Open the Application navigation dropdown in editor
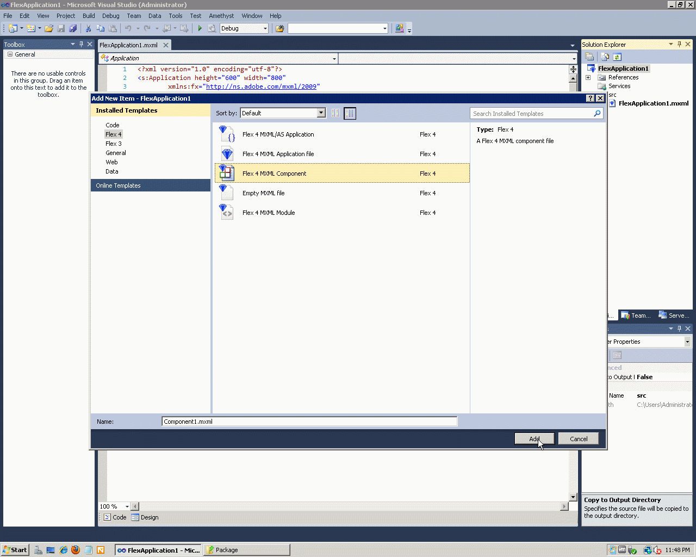This screenshot has height=557, width=696. click(334, 58)
